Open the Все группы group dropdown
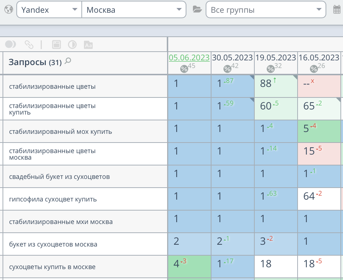Screen dimensions: 343x280 tap(266, 10)
